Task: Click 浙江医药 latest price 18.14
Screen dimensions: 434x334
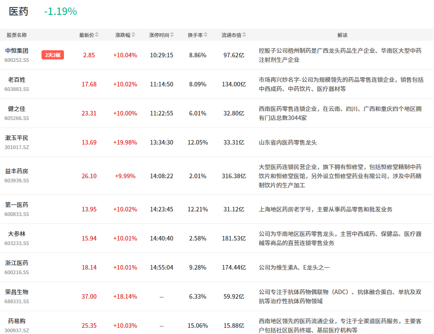Action: [x=89, y=268]
